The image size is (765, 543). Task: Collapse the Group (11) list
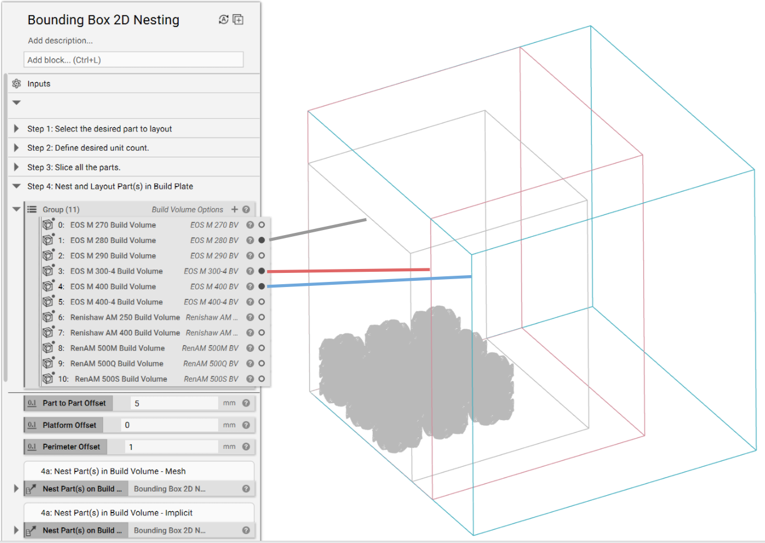(16, 209)
